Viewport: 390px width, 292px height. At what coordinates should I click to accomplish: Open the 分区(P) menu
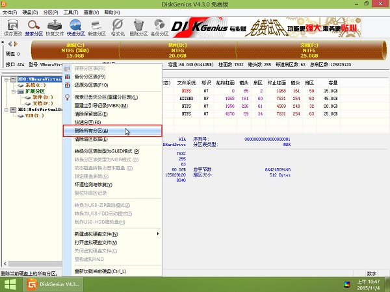tap(51, 12)
